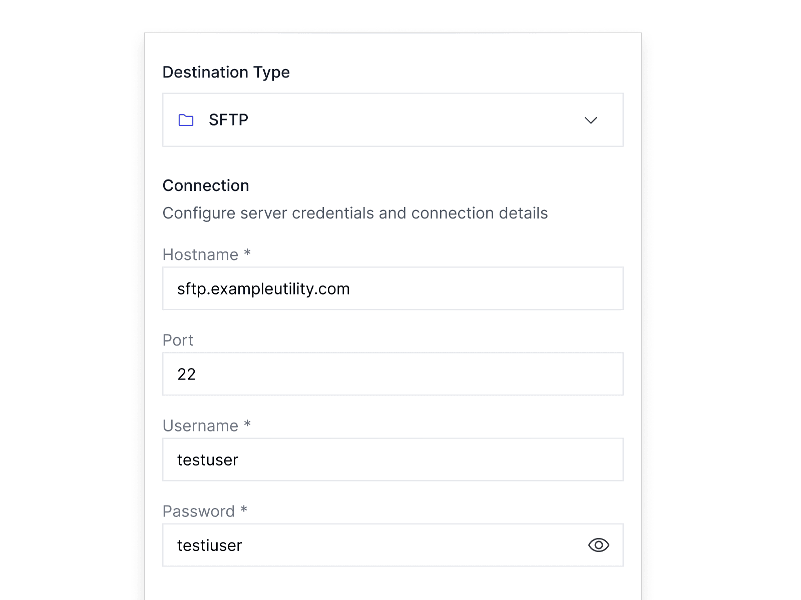The width and height of the screenshot is (801, 600).
Task: Click the server credentials description text
Action: (355, 212)
